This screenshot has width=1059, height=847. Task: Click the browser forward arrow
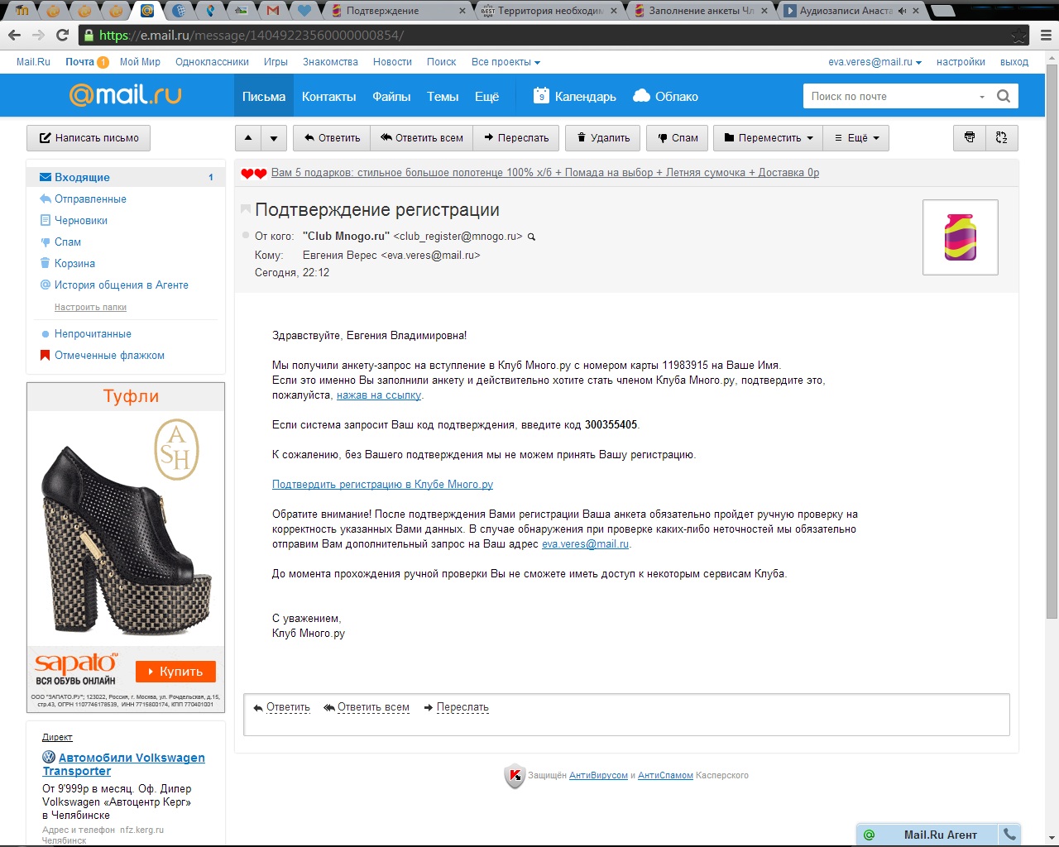pos(38,35)
